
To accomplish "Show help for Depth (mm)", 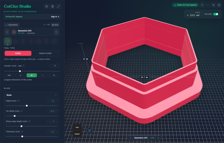I will [19, 101].
